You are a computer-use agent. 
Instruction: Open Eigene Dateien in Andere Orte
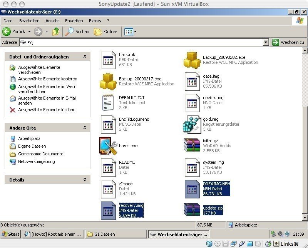point(32,146)
